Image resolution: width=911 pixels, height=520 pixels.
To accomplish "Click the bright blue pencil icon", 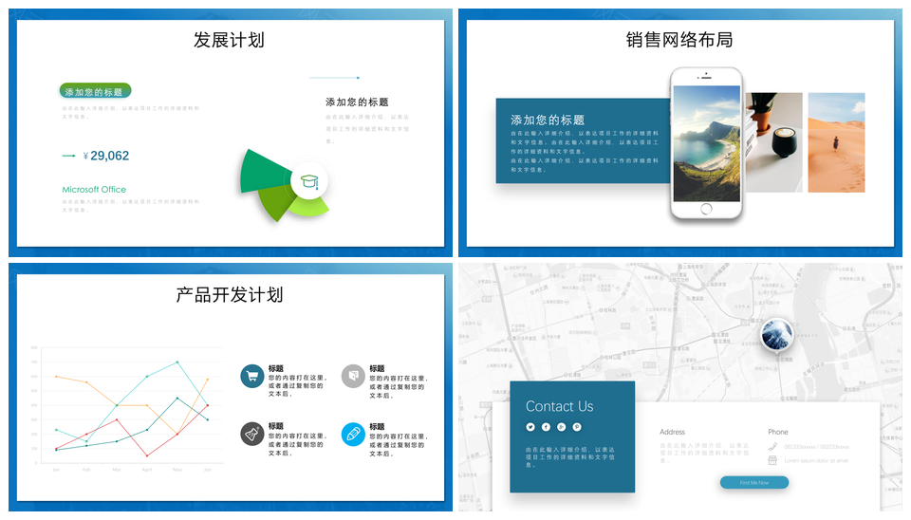I will (x=353, y=434).
